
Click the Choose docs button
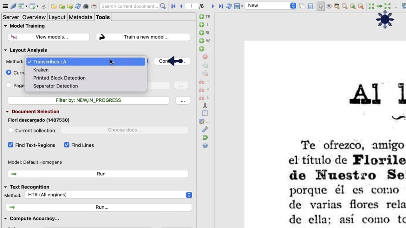(124, 130)
